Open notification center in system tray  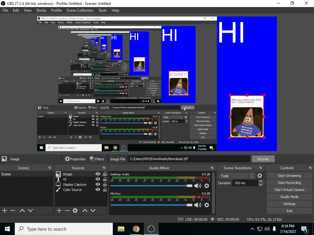coord(304,229)
